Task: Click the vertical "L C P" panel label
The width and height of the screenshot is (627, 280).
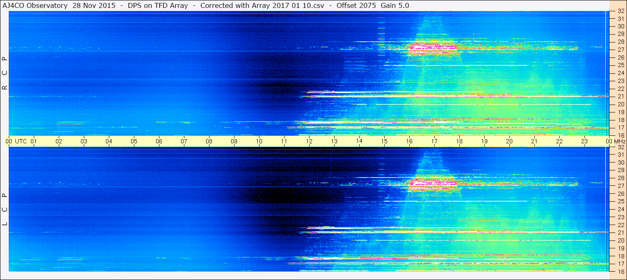Action: click(5, 209)
